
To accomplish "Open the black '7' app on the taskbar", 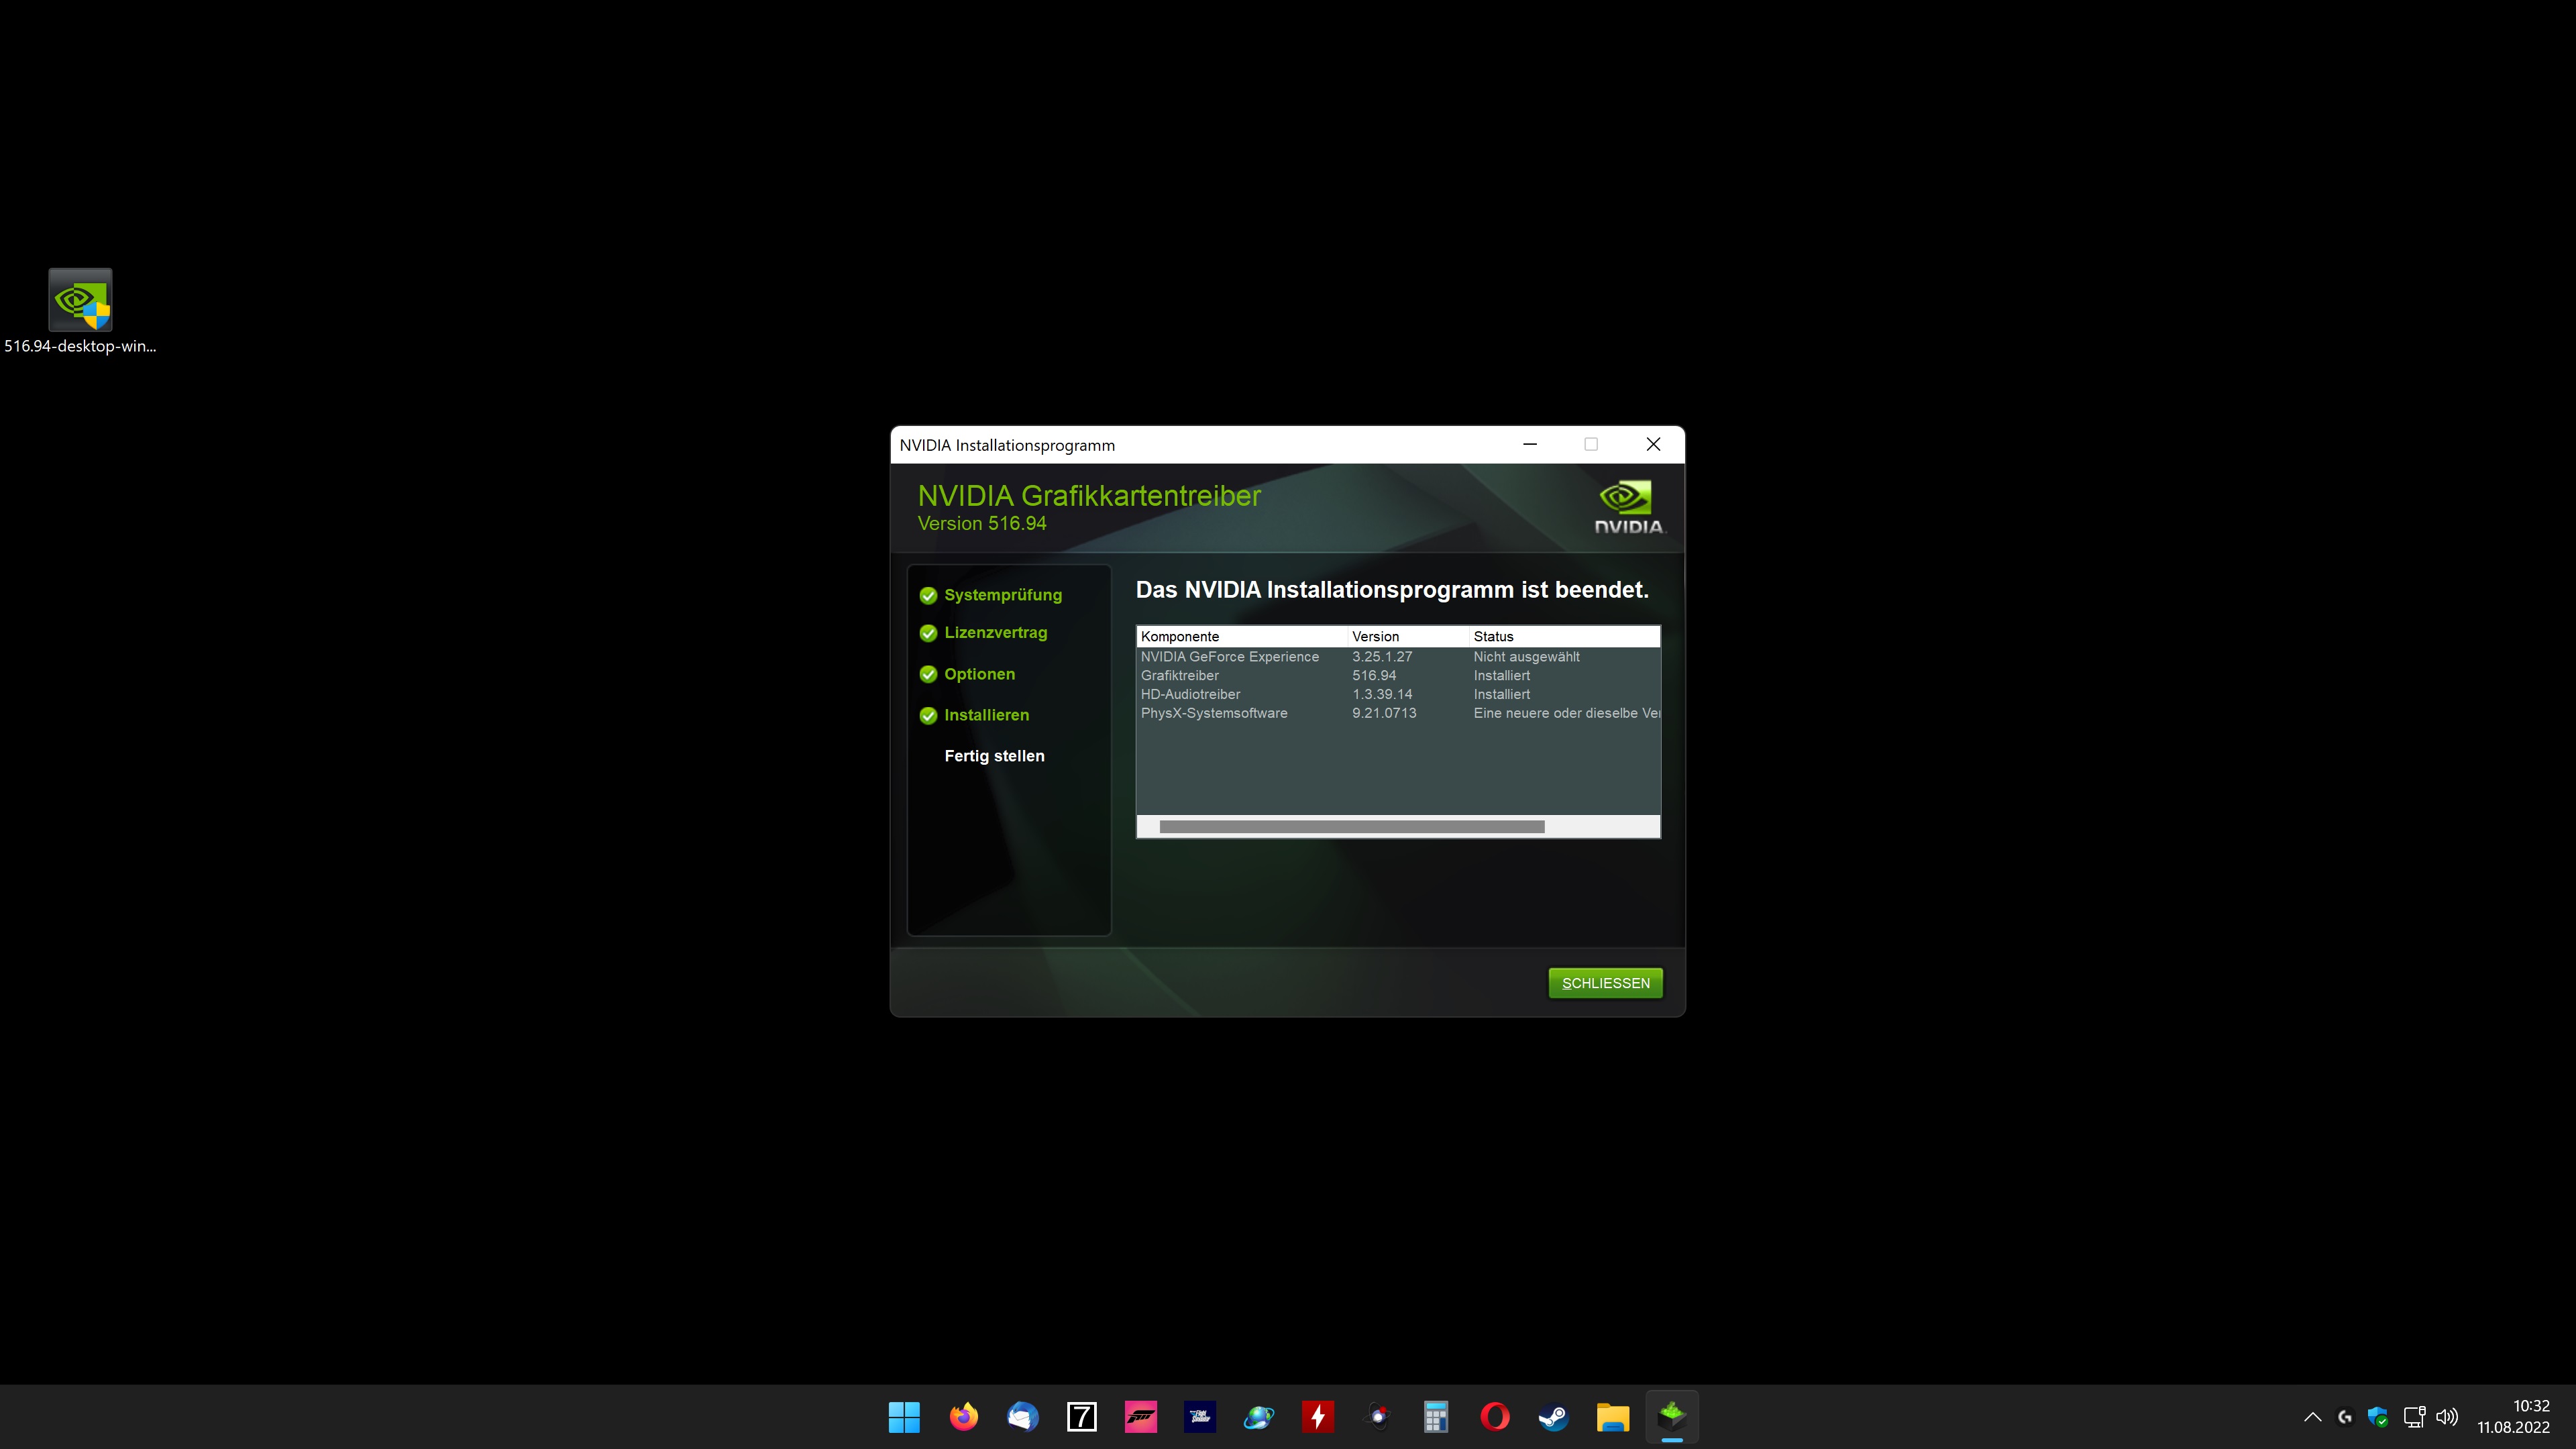I will pos(1081,1416).
